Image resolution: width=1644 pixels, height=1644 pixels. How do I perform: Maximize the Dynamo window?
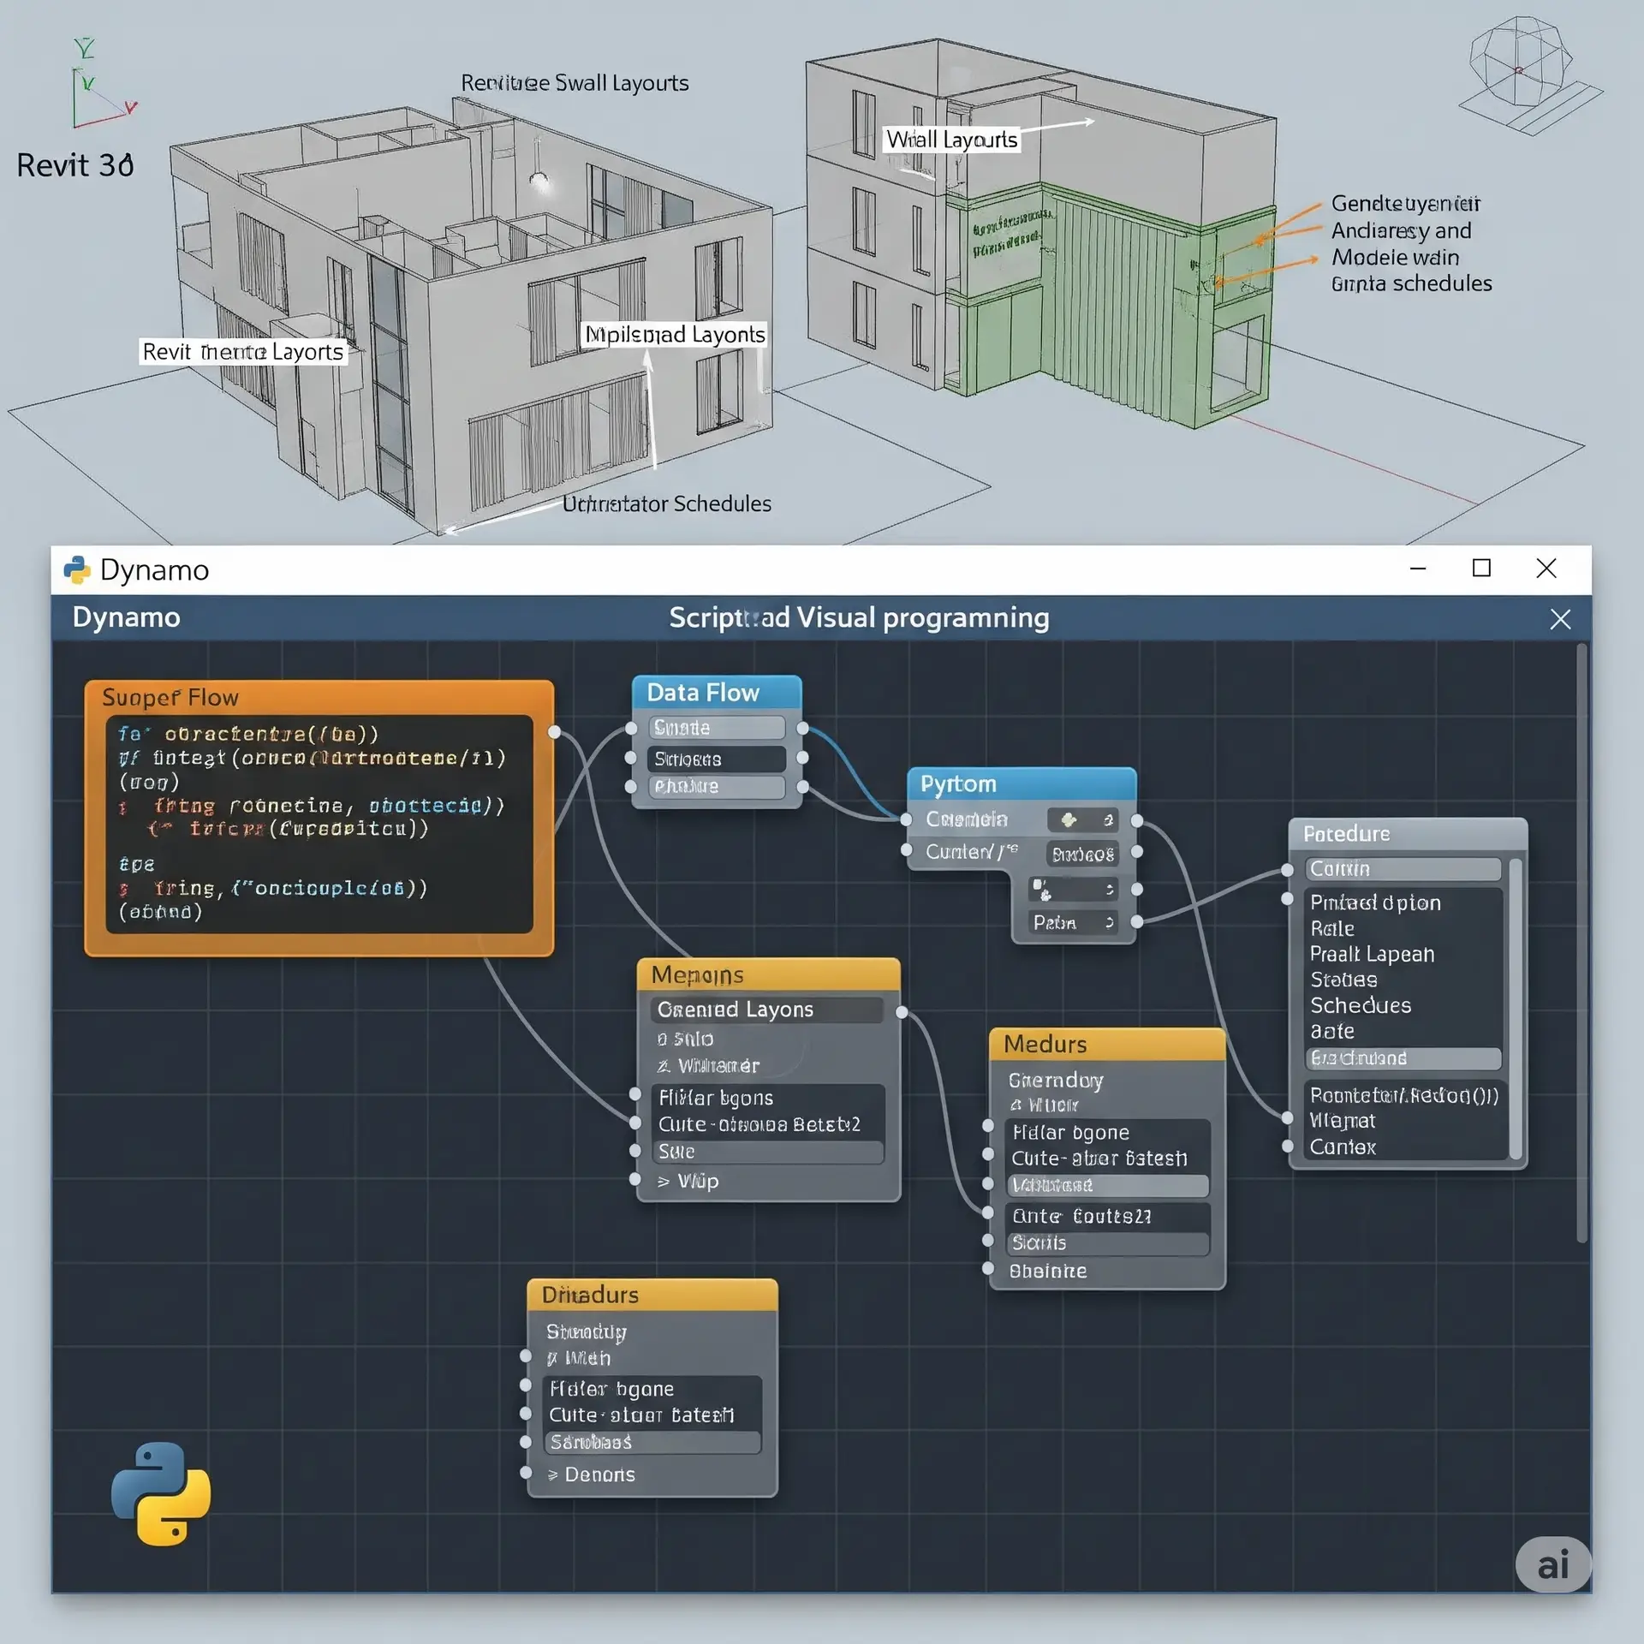(x=1481, y=569)
